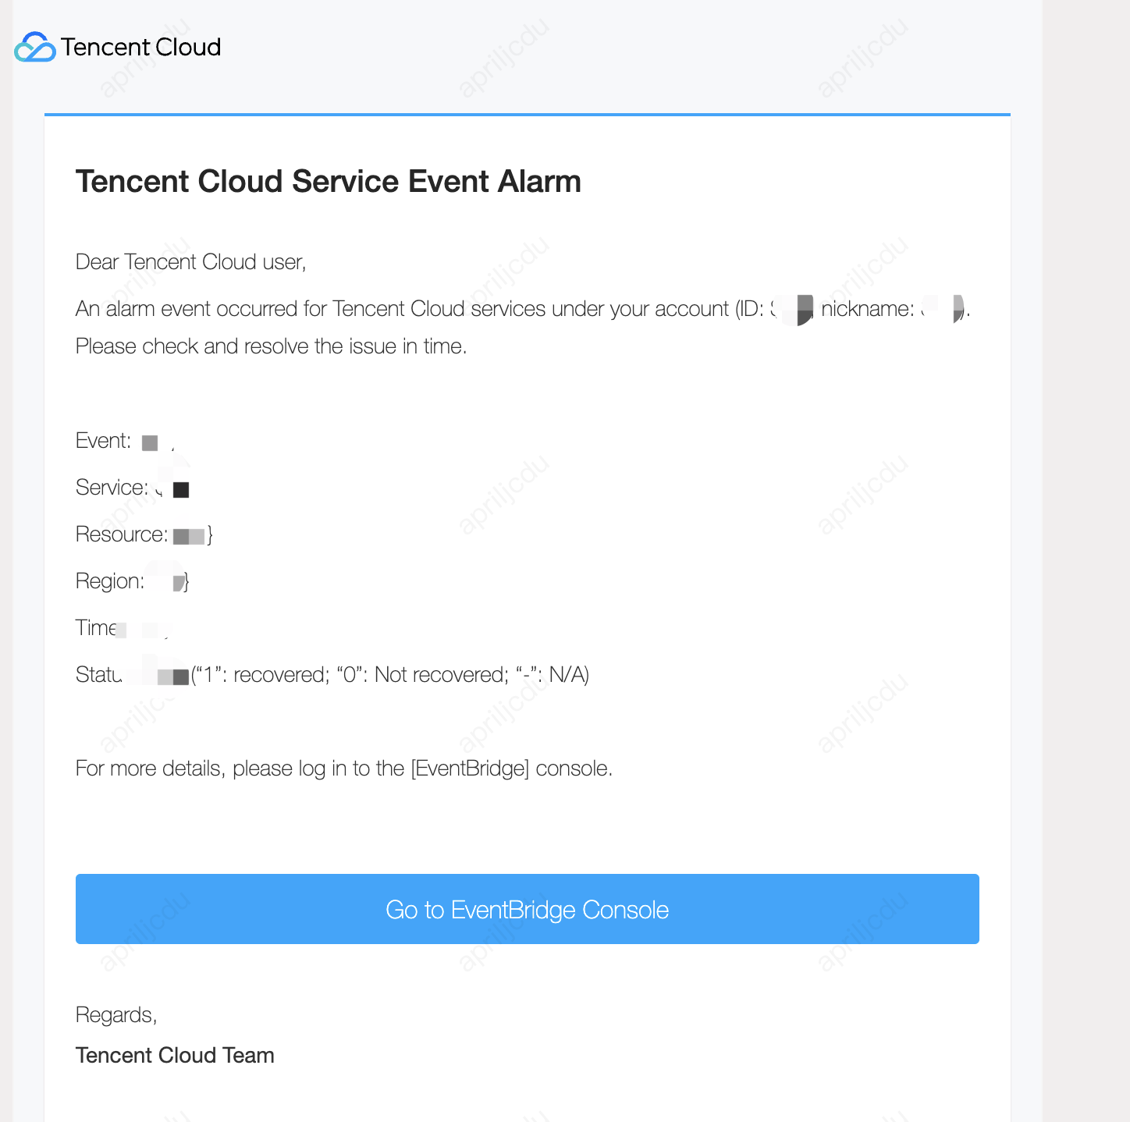The height and width of the screenshot is (1122, 1130).
Task: Click the 'Event:' field label
Action: [x=104, y=441]
